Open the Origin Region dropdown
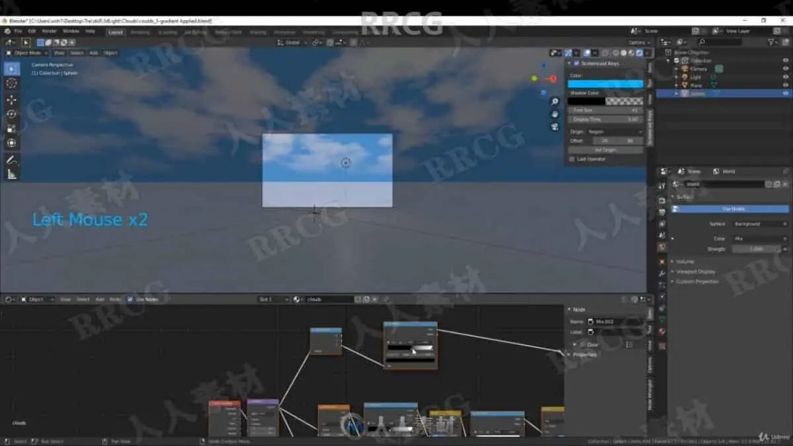Viewport: 793px width, 446px height. pyautogui.click(x=615, y=131)
